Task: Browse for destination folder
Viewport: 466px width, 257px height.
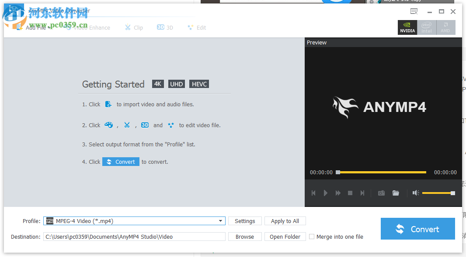Action: click(x=245, y=237)
